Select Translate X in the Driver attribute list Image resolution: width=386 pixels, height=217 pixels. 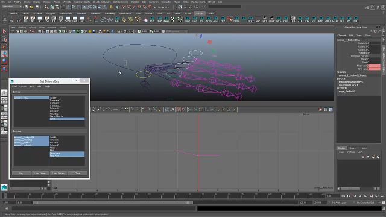55,101
